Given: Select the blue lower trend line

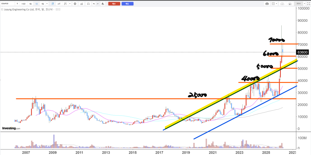Looking at the screenshot, I should point(245,112).
